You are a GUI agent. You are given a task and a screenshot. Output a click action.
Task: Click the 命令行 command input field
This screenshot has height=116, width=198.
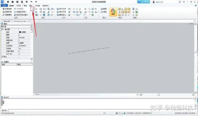coord(101,110)
